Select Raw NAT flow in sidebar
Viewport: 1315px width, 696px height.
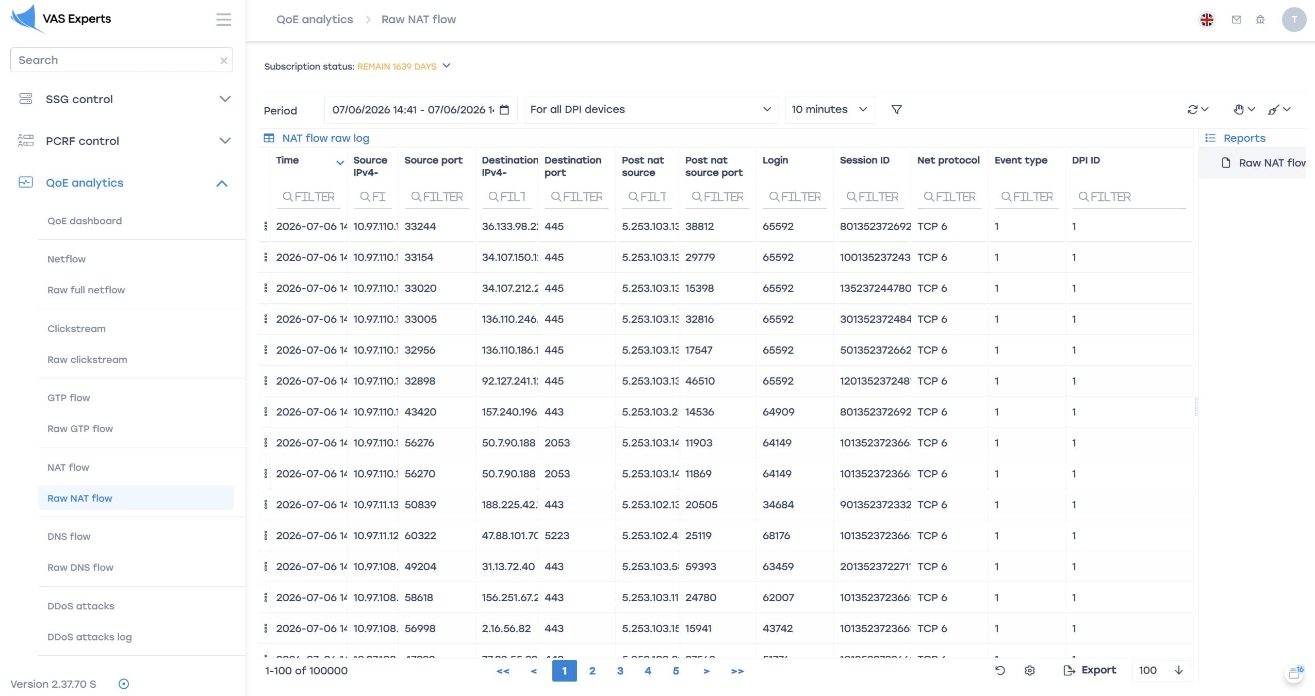click(136, 498)
